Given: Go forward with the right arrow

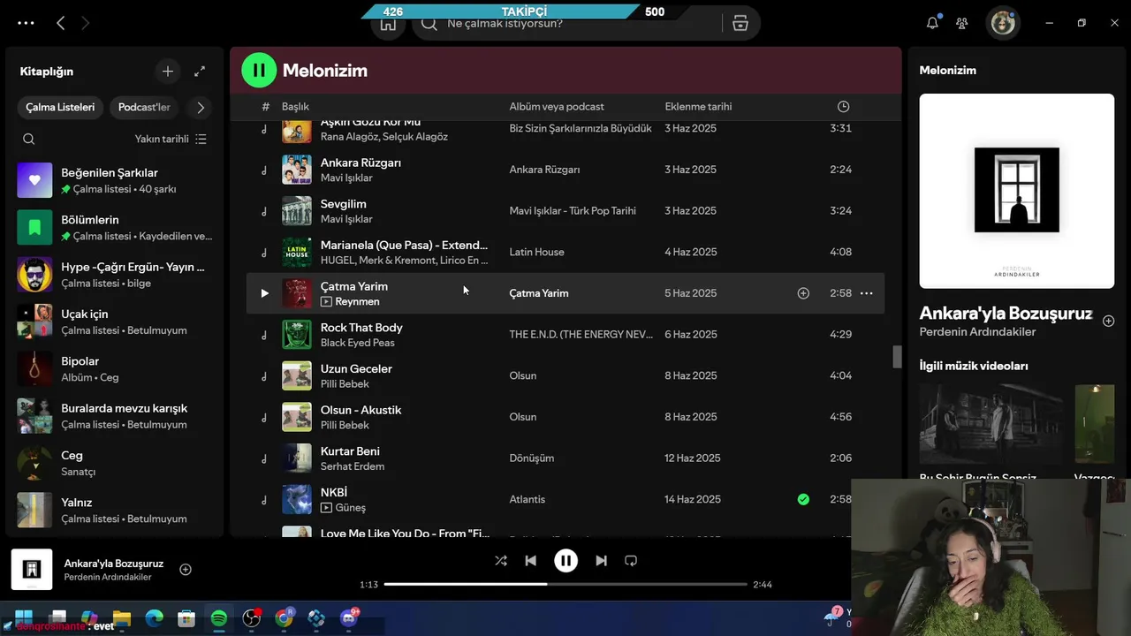Looking at the screenshot, I should point(86,23).
